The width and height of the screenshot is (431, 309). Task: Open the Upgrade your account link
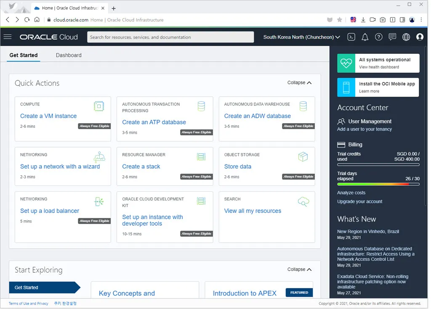359,201
